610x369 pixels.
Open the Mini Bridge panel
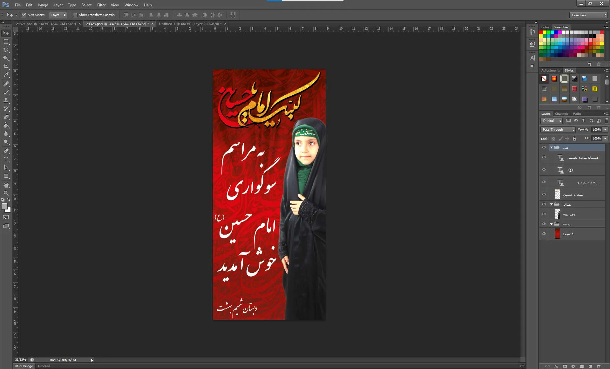click(x=24, y=366)
